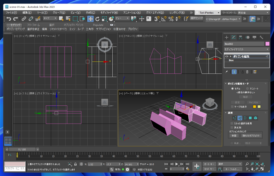Open Select by Name list icon
Screen dimensions: 274x176
tap(68, 19)
